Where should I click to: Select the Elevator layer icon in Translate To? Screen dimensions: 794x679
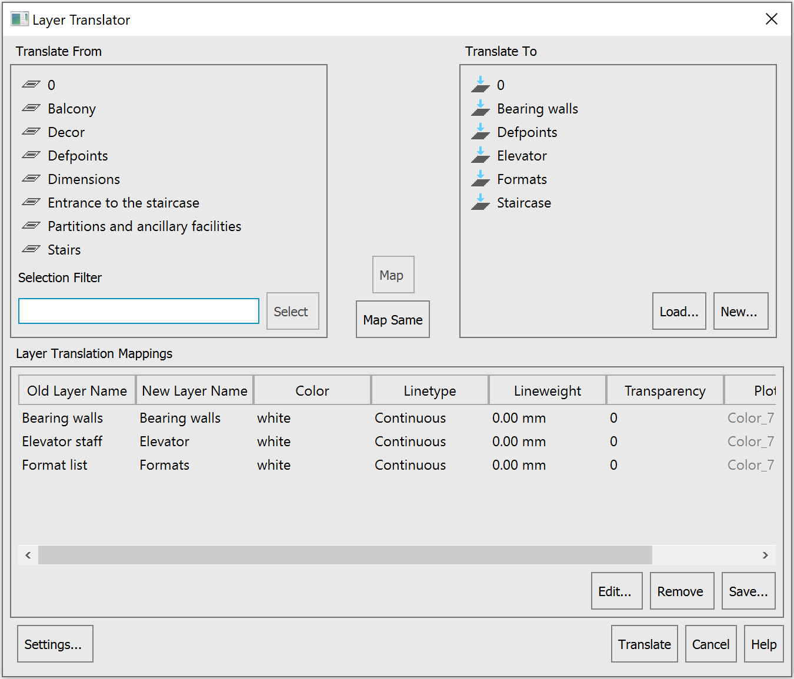click(481, 155)
